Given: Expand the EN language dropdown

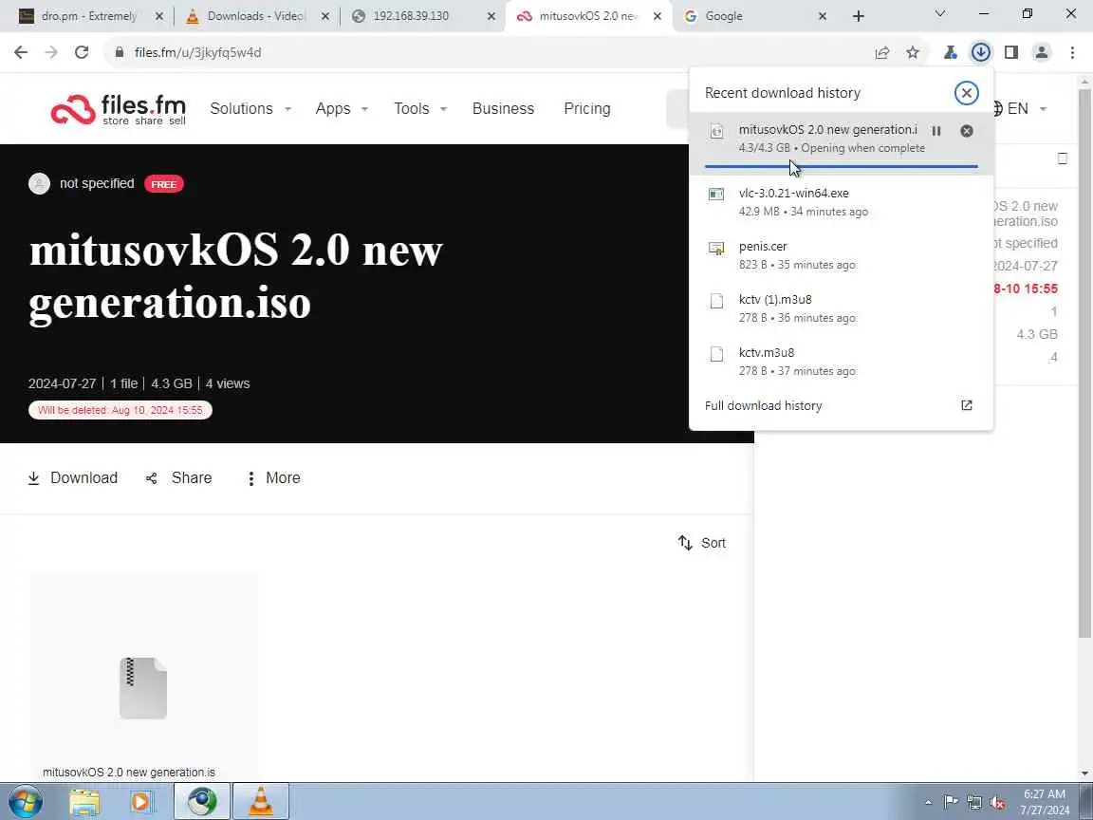Looking at the screenshot, I should click(1021, 109).
